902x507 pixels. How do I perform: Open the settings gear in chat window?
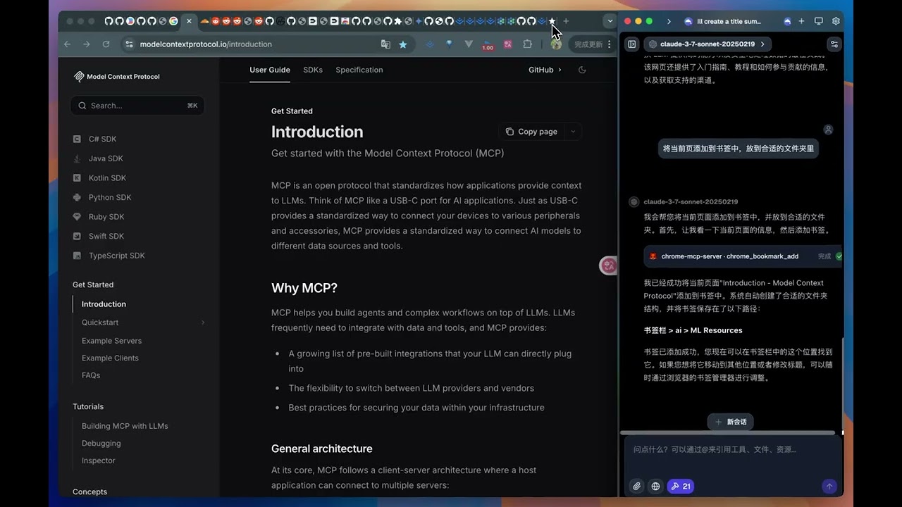[x=836, y=21]
